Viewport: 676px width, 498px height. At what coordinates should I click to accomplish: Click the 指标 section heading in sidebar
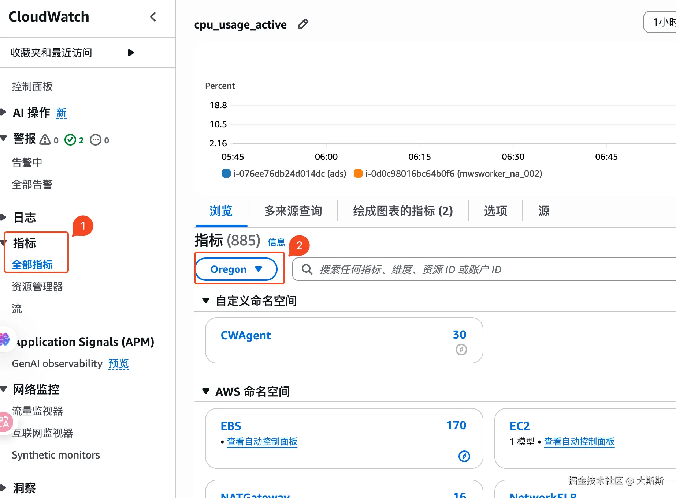pyautogui.click(x=25, y=243)
